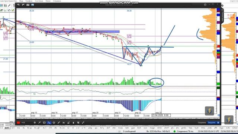Switch to the vtbr tab

tap(114, 128)
